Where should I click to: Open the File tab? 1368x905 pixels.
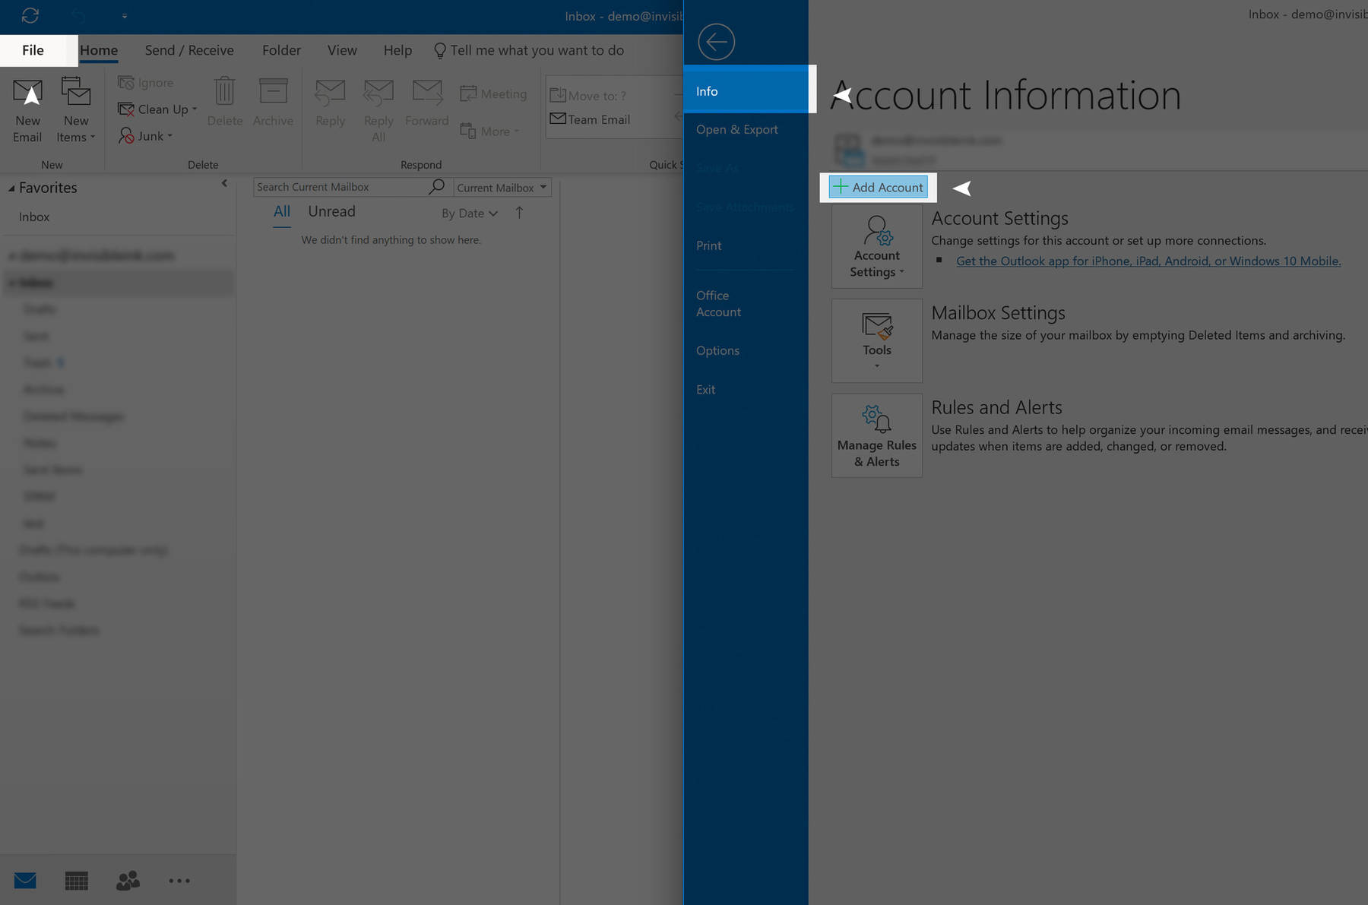click(33, 50)
